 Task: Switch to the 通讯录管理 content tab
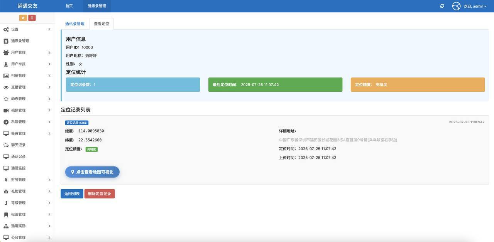click(74, 24)
